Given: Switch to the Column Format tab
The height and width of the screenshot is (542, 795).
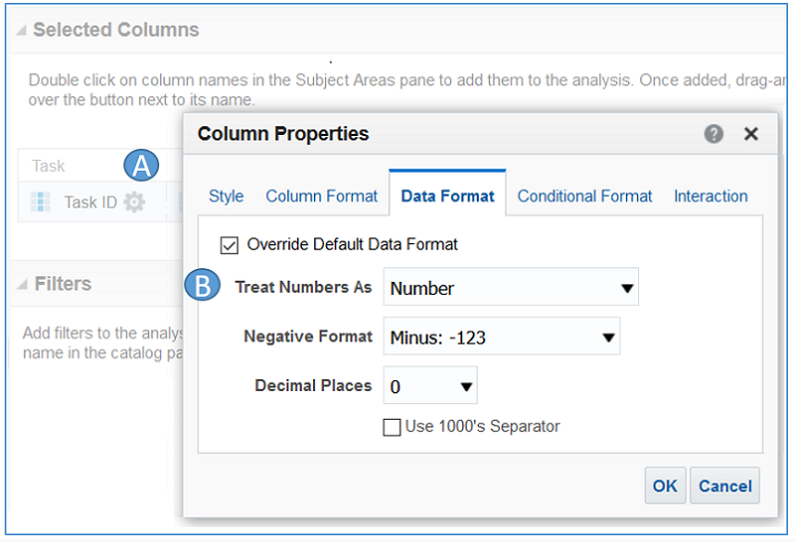Looking at the screenshot, I should 321,197.
